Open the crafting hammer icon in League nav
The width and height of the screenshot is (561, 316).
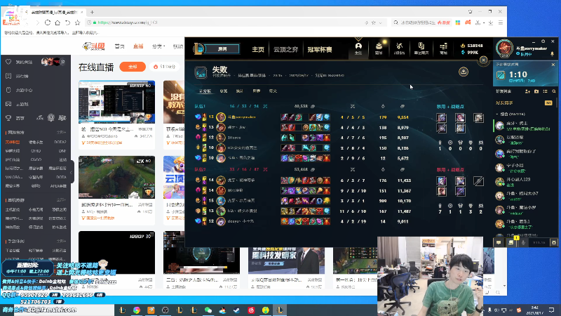[x=399, y=48]
